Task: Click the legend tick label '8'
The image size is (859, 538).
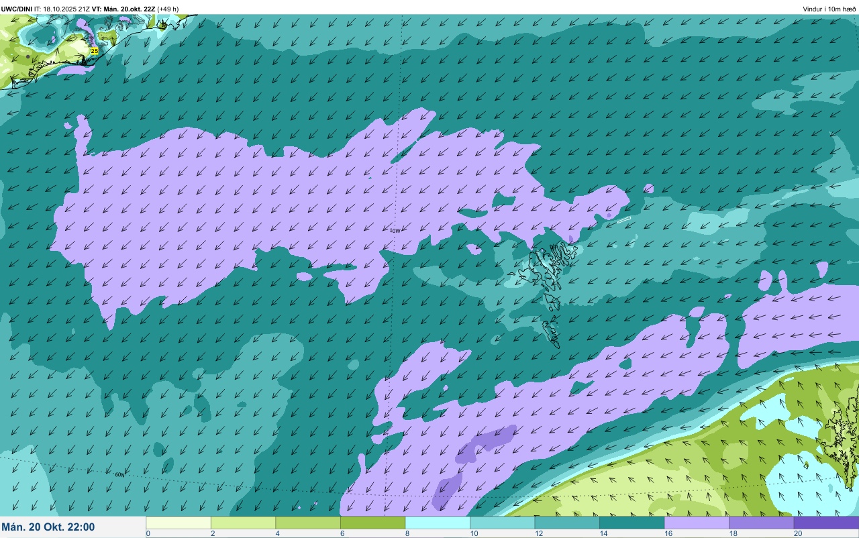Action: pyautogui.click(x=407, y=534)
